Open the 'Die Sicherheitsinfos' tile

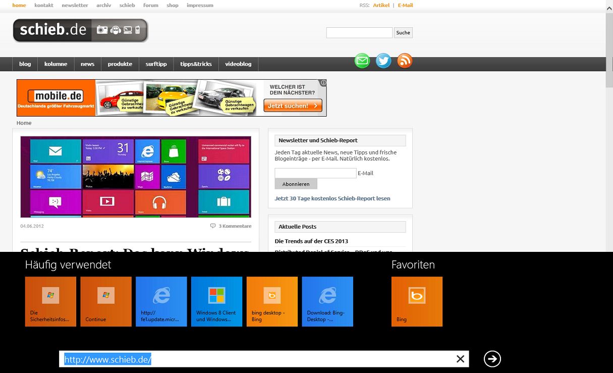(x=50, y=301)
